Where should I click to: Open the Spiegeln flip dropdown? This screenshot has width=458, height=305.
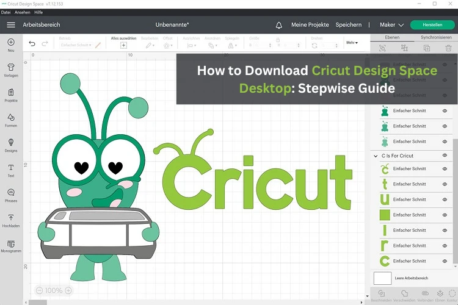232,46
